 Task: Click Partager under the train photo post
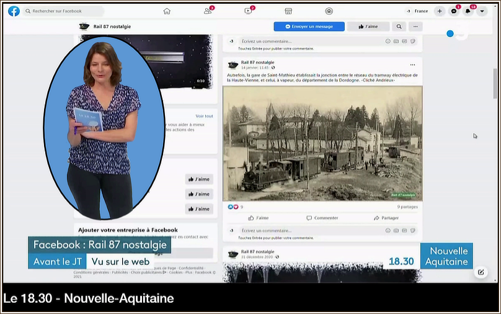point(386,218)
